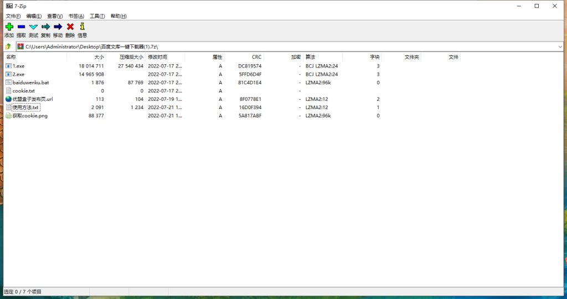Select the baiduwenku.bat file icon
Screen dimensions: 567x299
9,83
